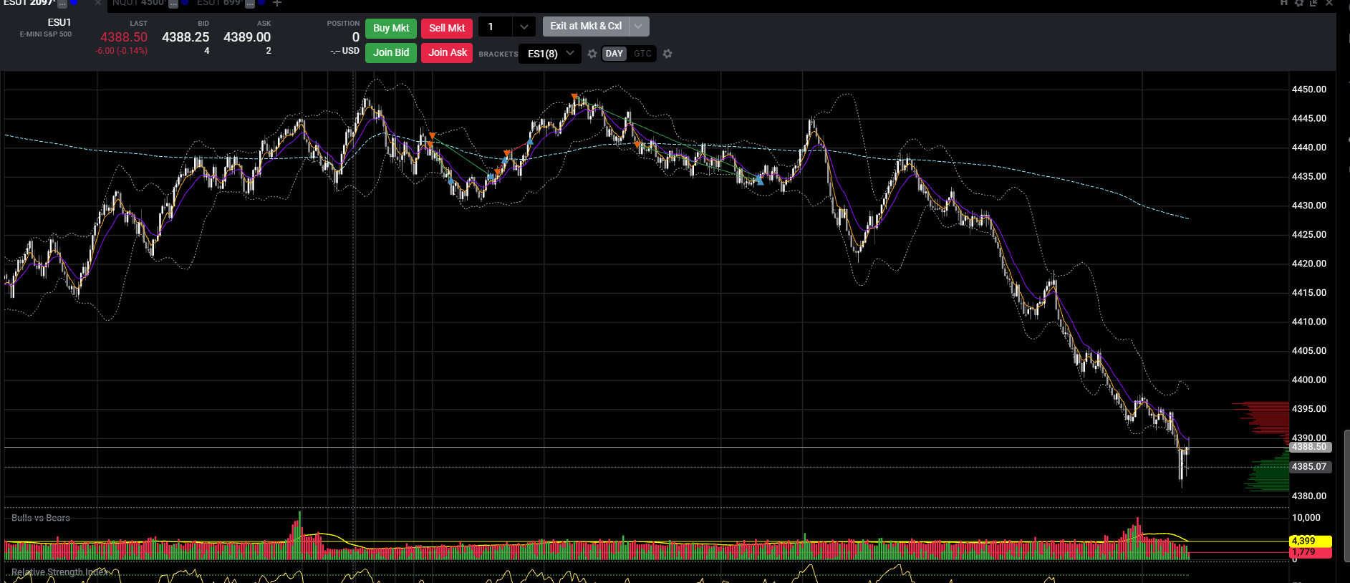Screen dimensions: 1350x583
Task: Click the bid price 4388.25
Action: (185, 37)
